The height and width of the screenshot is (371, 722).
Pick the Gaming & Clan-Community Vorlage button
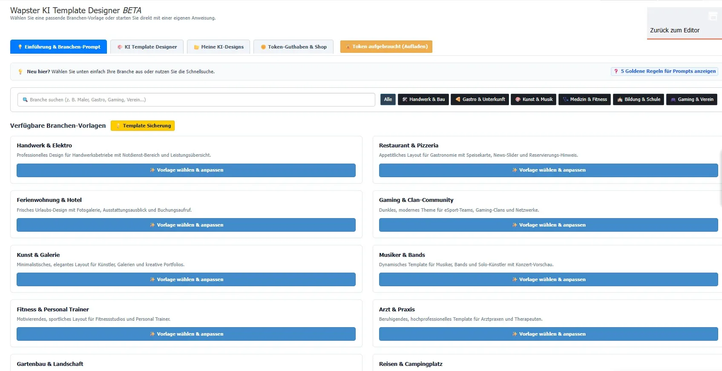(549, 225)
